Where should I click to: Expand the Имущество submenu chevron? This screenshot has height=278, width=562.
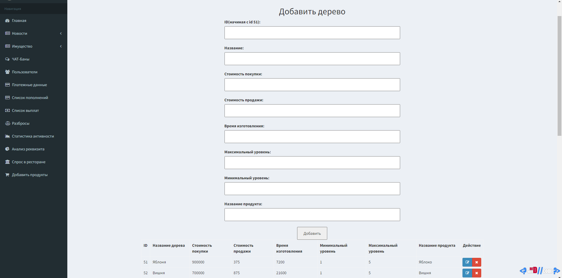61,46
